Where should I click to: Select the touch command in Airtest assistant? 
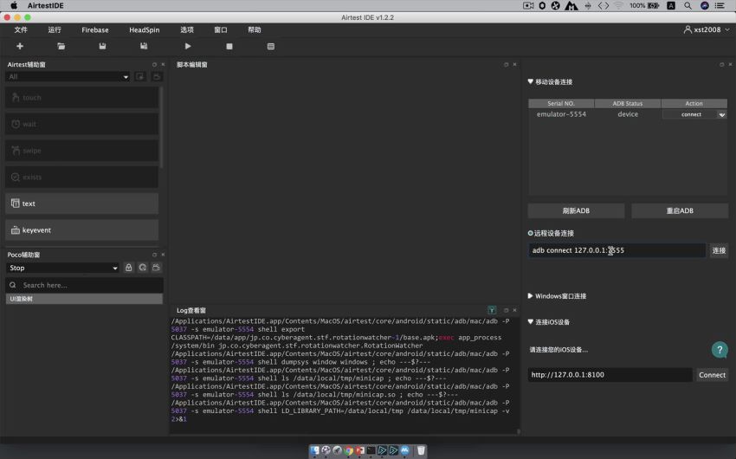81,98
